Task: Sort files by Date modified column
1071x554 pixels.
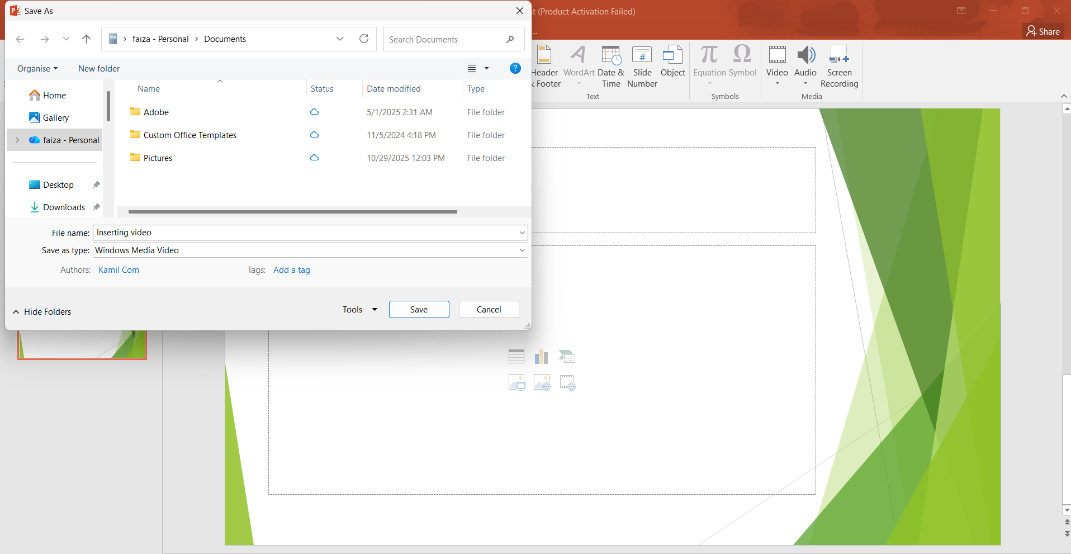Action: pyautogui.click(x=394, y=89)
